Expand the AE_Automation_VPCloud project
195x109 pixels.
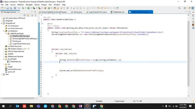point(2,18)
